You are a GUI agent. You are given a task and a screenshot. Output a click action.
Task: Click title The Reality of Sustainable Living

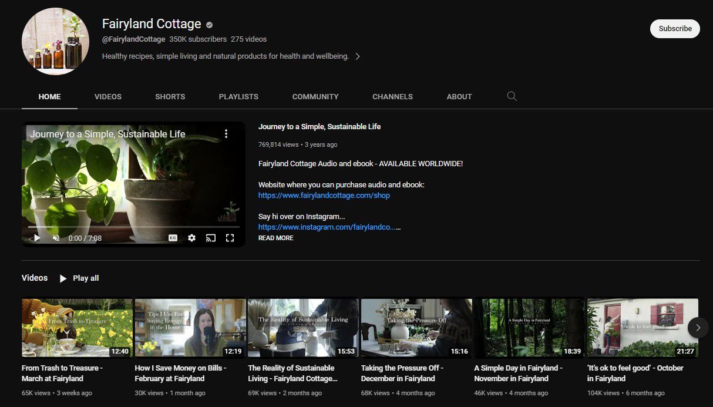[293, 374]
